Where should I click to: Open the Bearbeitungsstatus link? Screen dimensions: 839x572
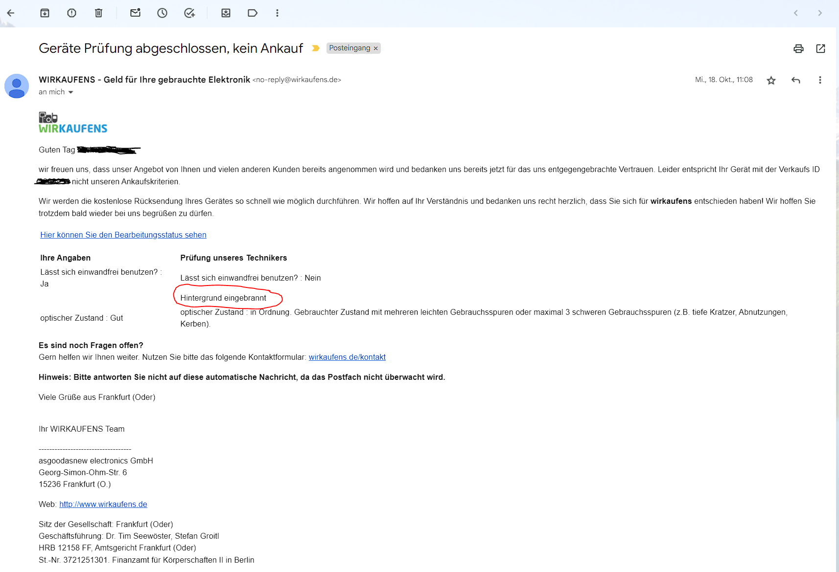(123, 235)
